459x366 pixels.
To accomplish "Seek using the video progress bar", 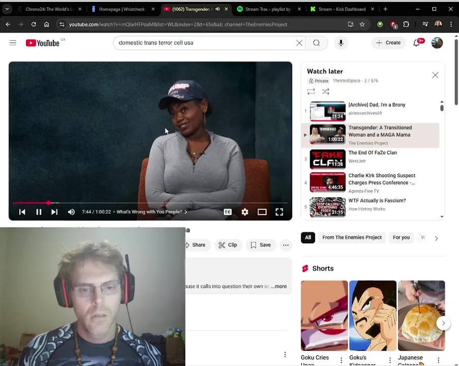I will [150, 203].
